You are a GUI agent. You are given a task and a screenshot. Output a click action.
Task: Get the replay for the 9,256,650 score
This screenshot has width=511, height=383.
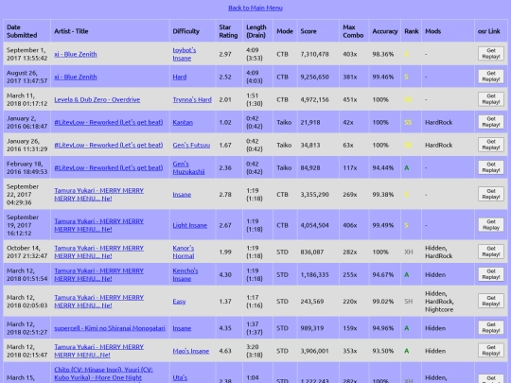click(x=491, y=77)
